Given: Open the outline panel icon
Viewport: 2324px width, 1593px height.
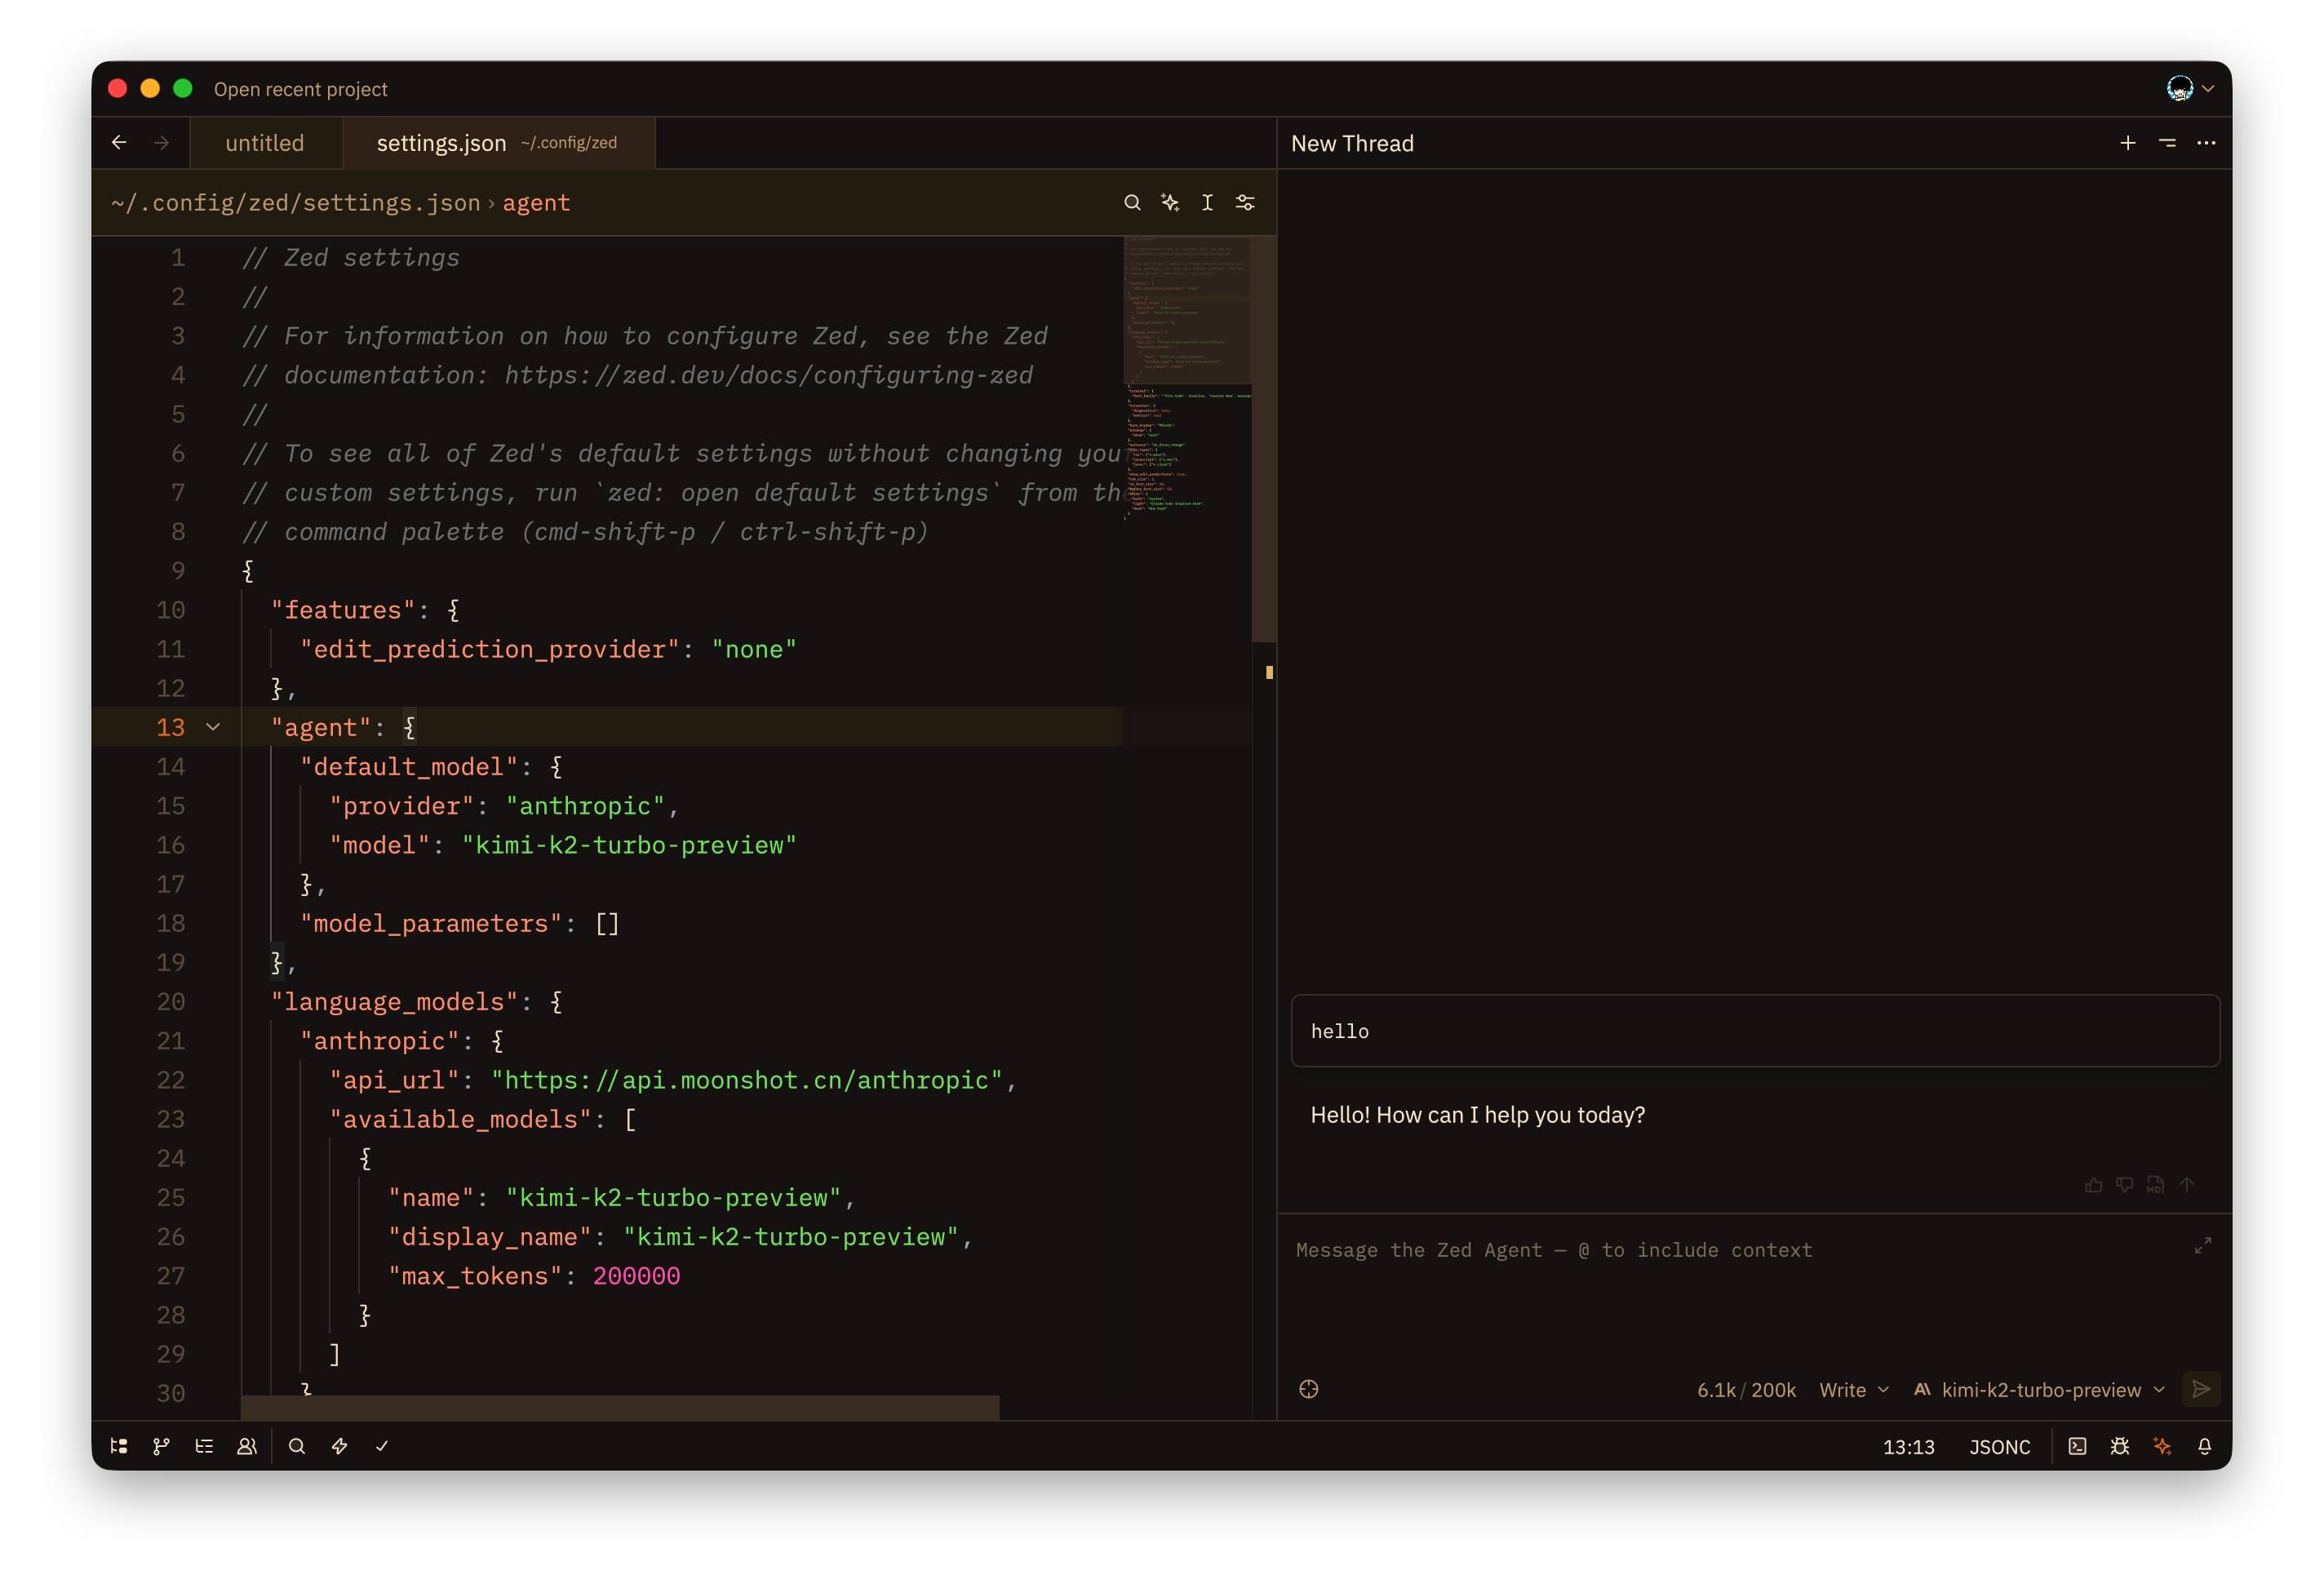Looking at the screenshot, I should [x=204, y=1446].
